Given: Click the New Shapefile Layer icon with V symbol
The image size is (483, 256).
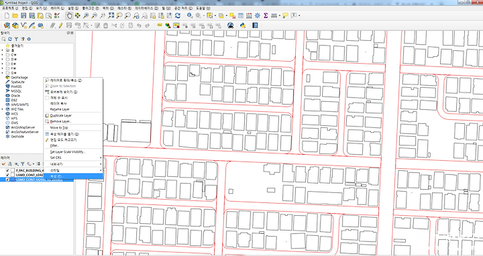Looking at the screenshot, I should pos(23,25).
